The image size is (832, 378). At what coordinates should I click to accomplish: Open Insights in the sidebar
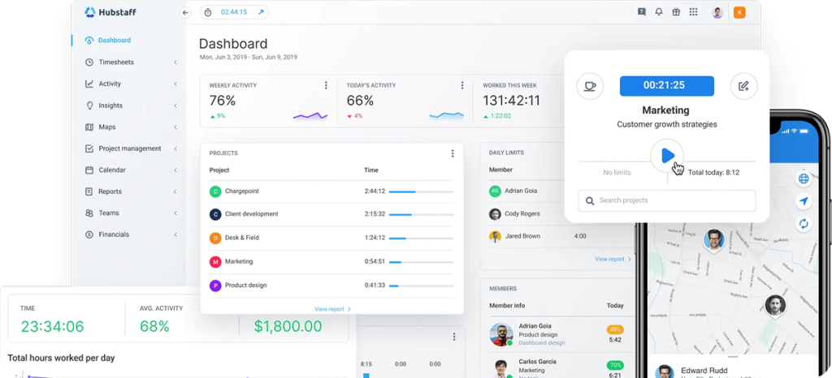(110, 105)
